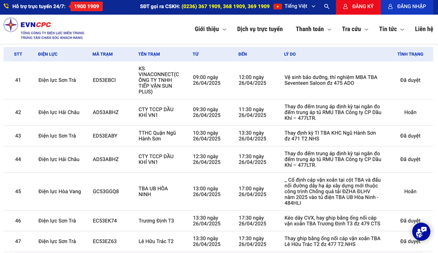438x253 pixels.
Task: Click Điện lực Hòa Vang cell
Action: (x=59, y=192)
